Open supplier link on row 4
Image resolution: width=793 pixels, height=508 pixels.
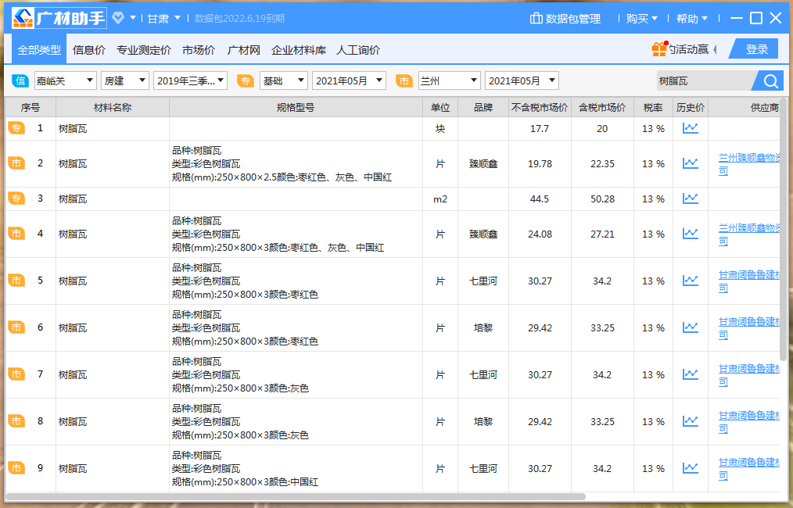pyautogui.click(x=749, y=234)
